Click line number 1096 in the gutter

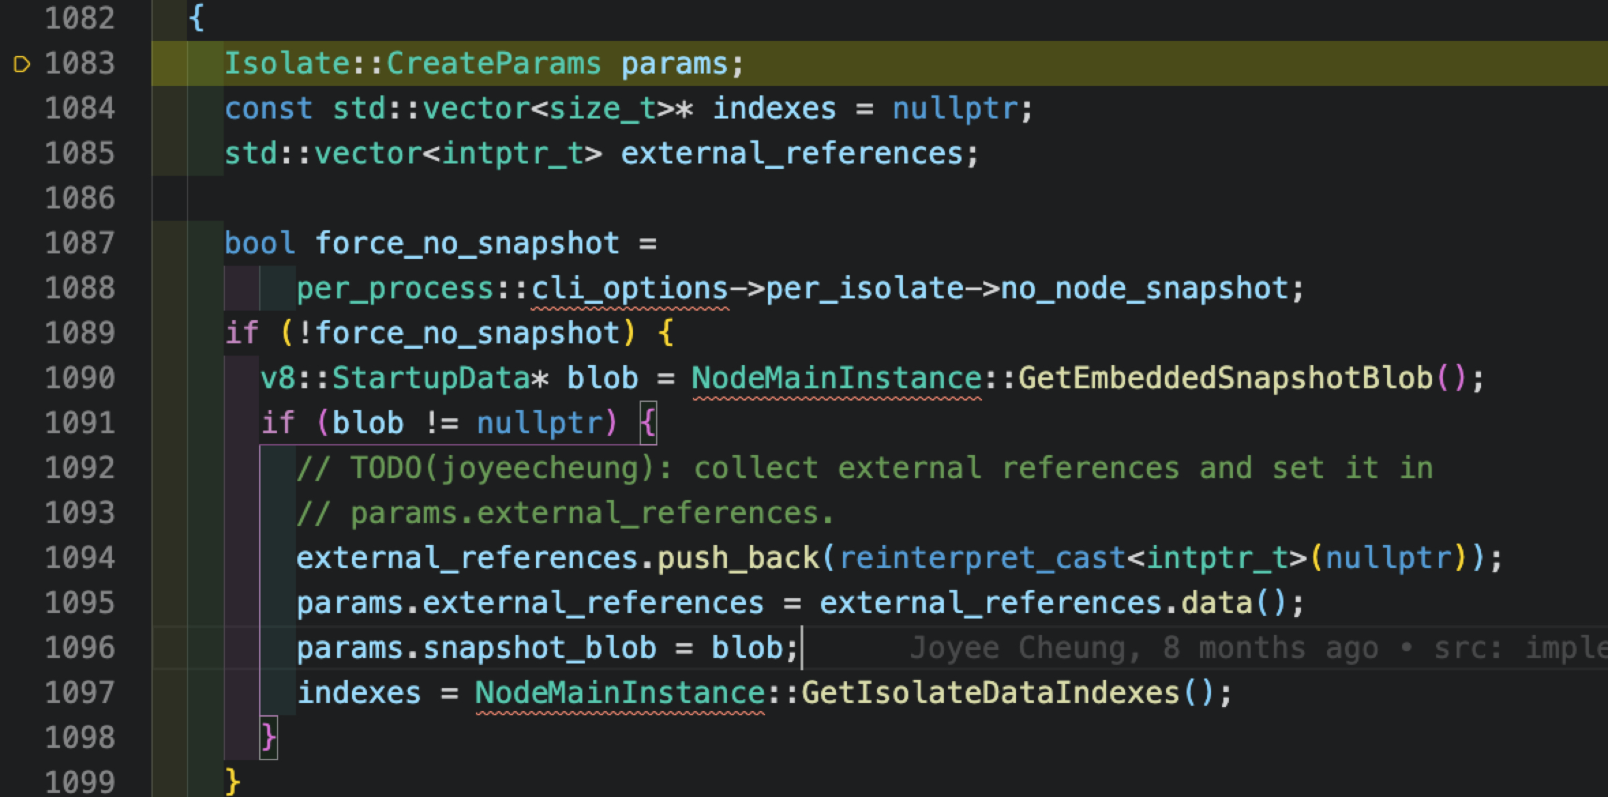pos(80,648)
